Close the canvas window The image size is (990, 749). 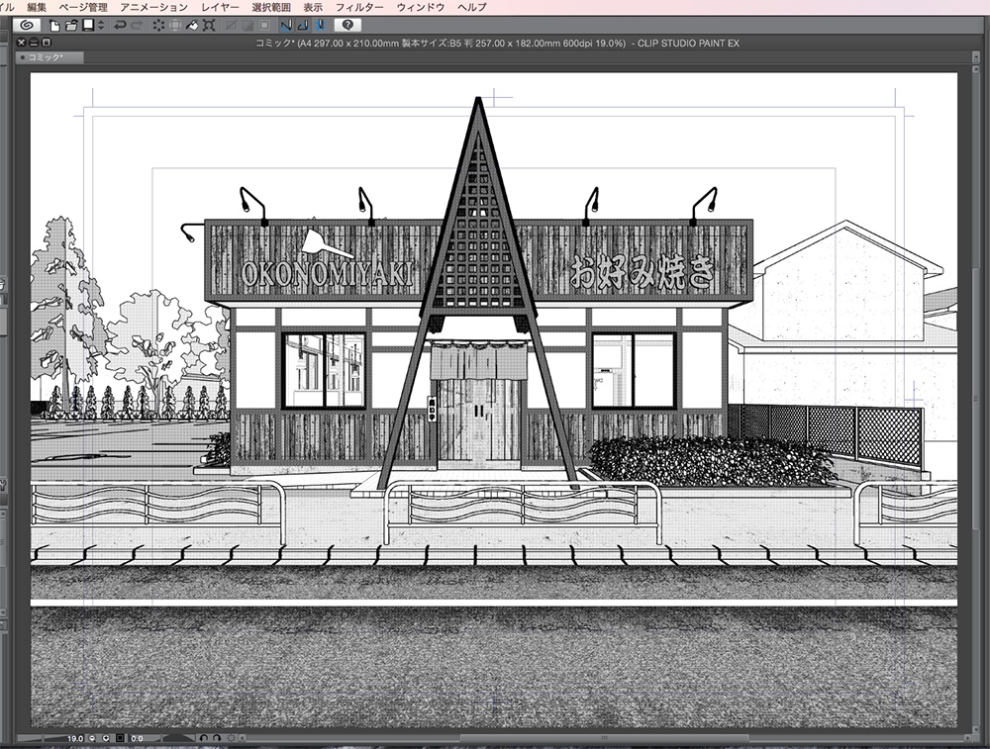22,43
